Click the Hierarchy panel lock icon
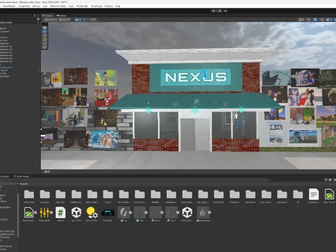336x252 pixels. (35, 15)
